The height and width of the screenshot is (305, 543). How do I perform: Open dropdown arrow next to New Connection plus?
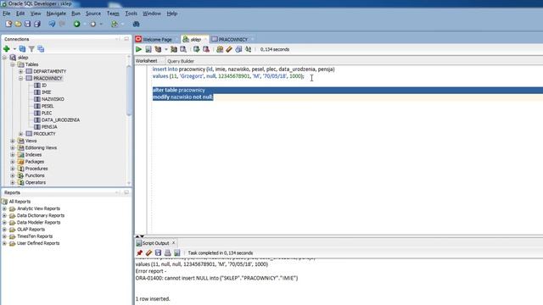pos(14,49)
